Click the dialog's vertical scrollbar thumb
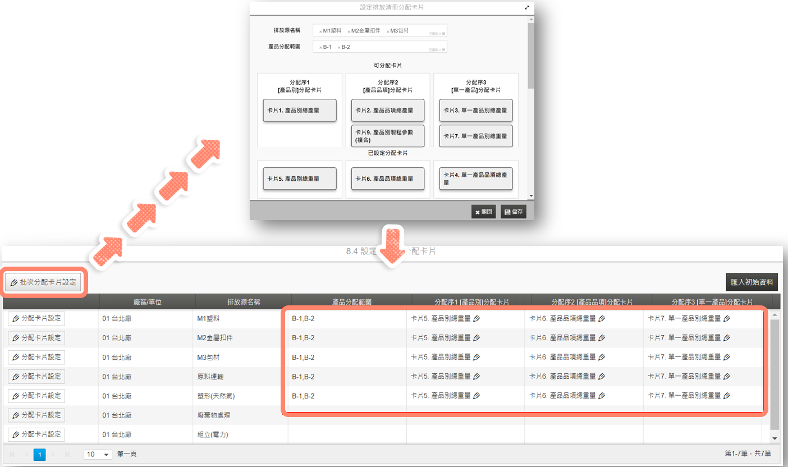This screenshot has width=788, height=467. click(x=530, y=56)
